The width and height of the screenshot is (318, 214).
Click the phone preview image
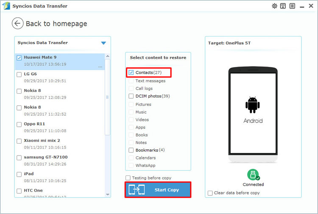[253, 114]
